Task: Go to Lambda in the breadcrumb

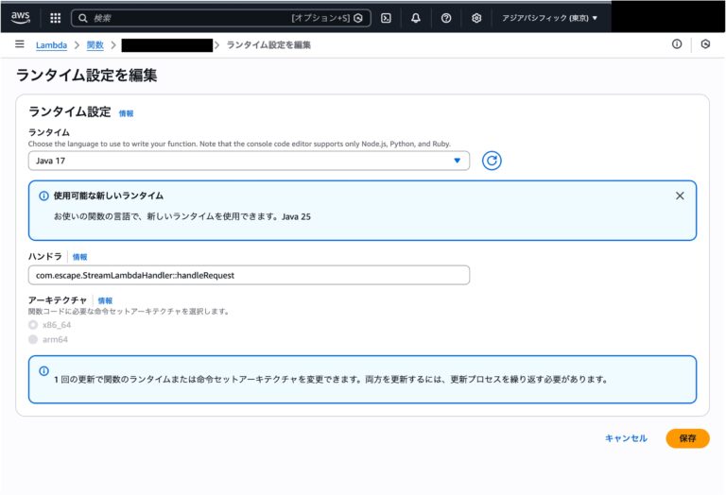Action: [51, 45]
